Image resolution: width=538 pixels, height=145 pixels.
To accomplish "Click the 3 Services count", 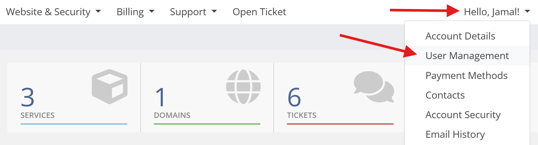I will point(28,97).
